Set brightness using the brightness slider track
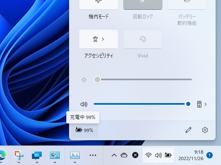 (143, 79)
